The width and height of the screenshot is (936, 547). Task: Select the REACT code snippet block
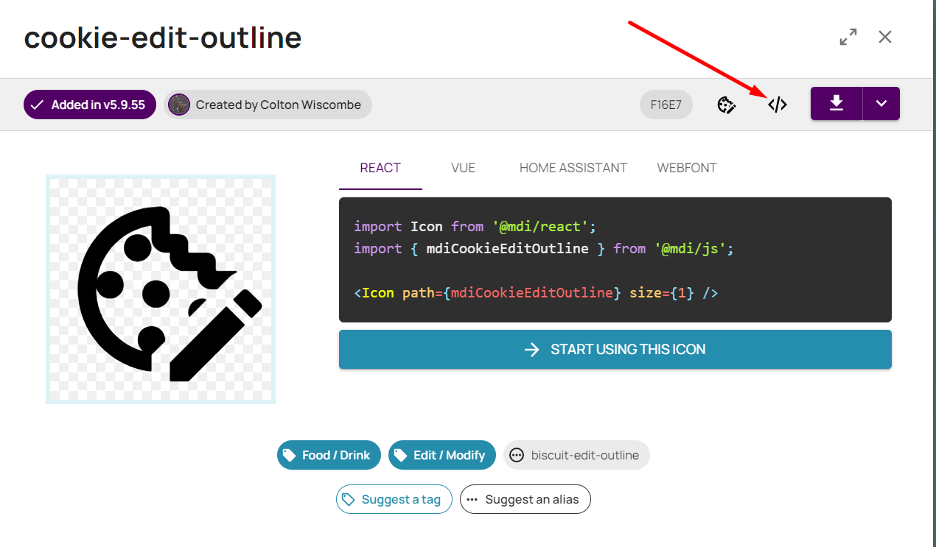[x=615, y=259]
